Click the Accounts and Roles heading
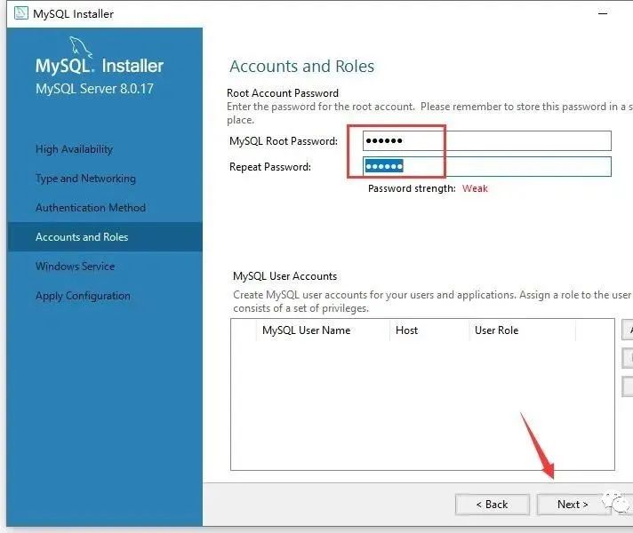Screen dimensions: 633x533 click(302, 67)
